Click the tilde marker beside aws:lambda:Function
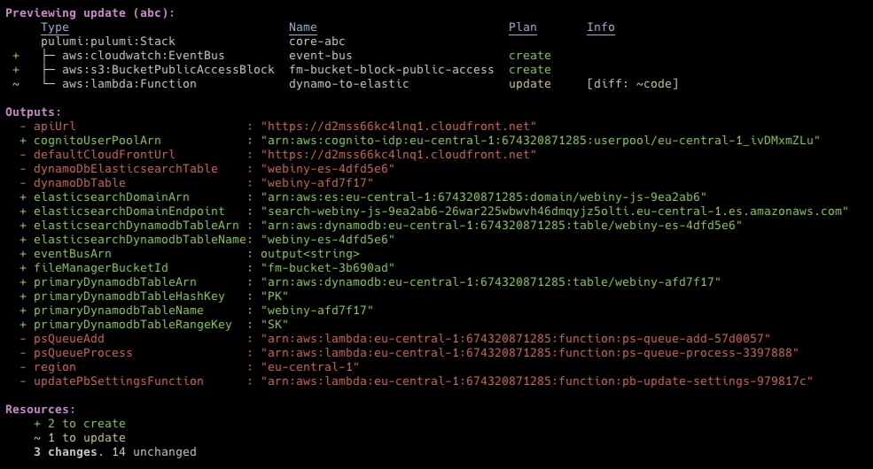 point(16,84)
